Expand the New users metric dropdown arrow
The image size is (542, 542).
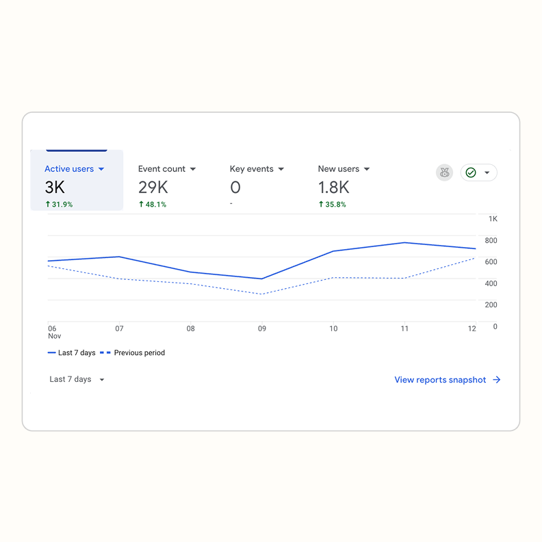click(367, 169)
